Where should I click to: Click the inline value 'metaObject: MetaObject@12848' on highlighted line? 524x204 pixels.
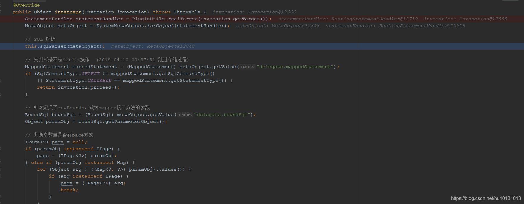[153, 46]
